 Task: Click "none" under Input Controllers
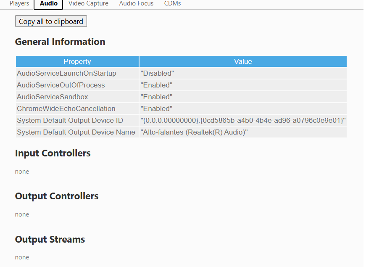tap(22, 172)
